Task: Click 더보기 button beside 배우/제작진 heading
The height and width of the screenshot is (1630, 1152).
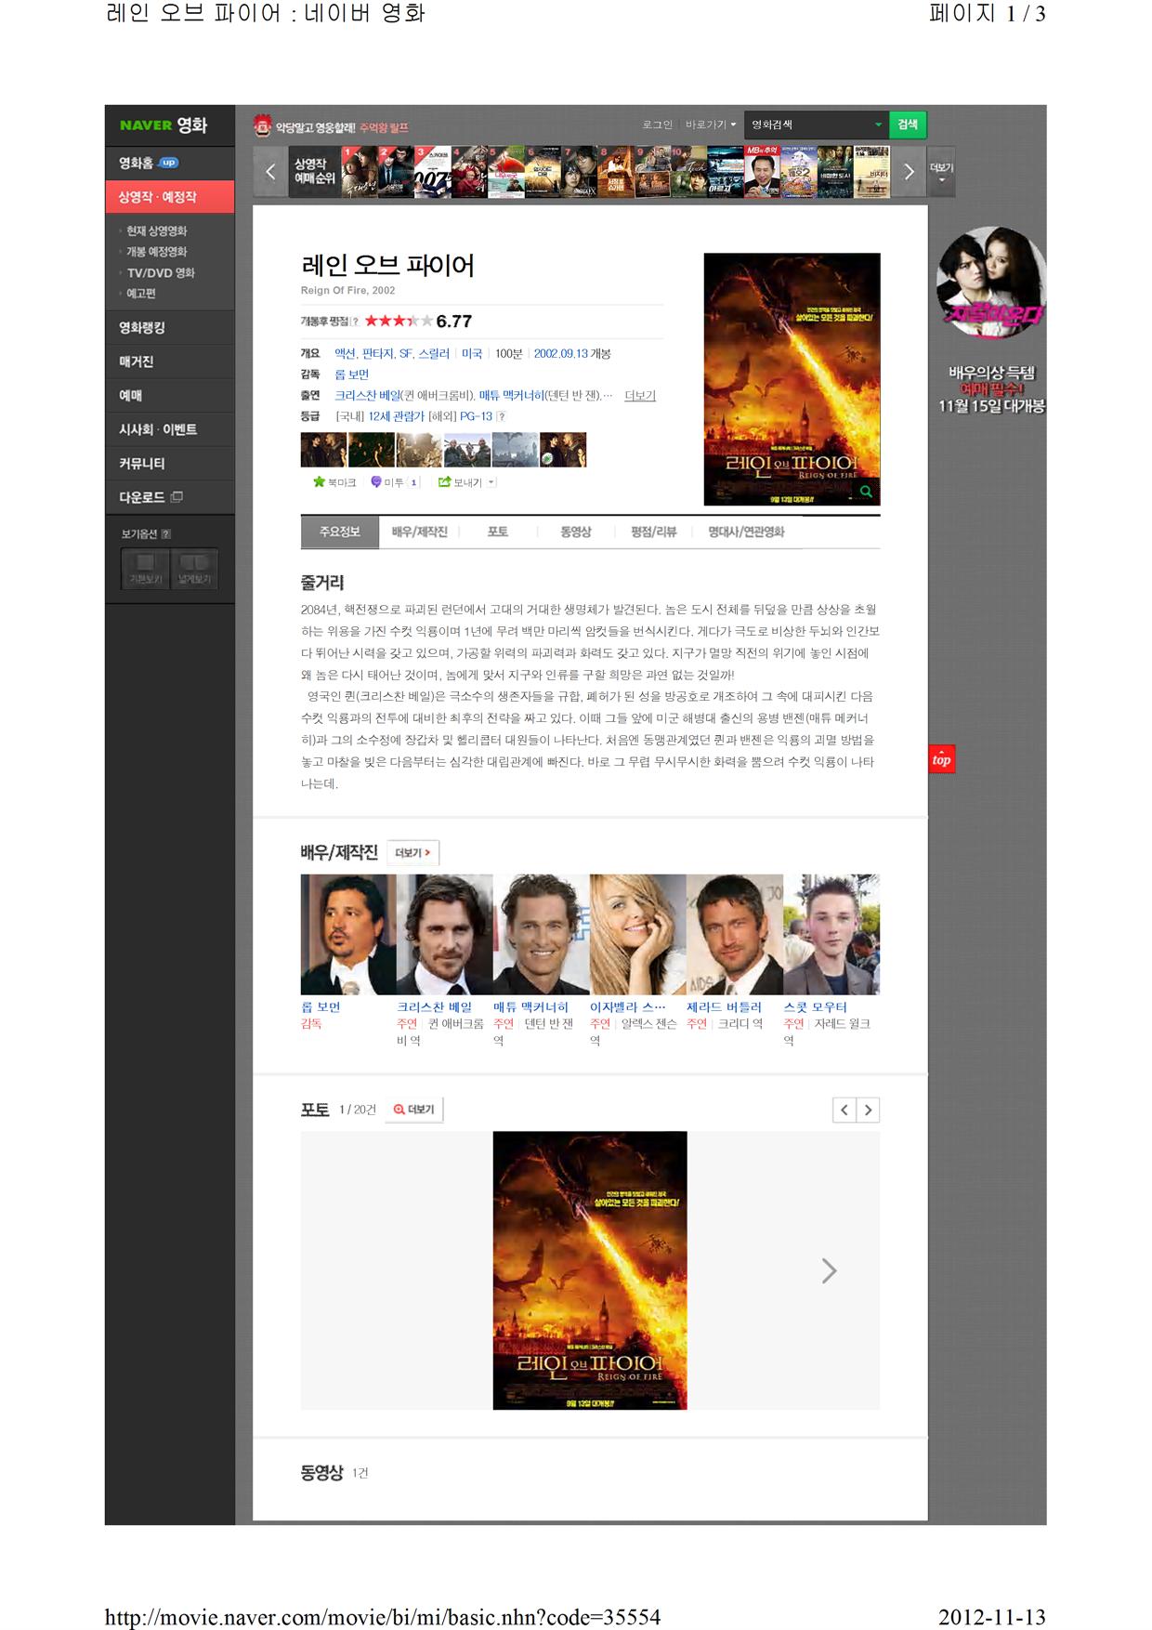Action: coord(412,853)
